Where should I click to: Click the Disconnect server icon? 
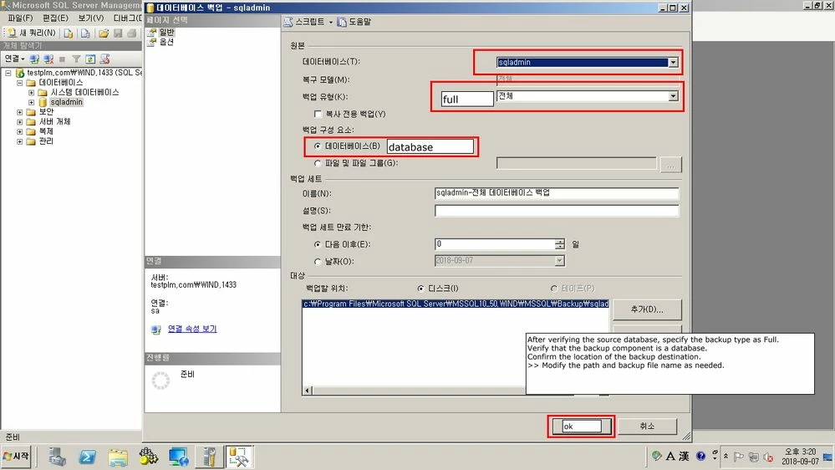tap(48, 59)
